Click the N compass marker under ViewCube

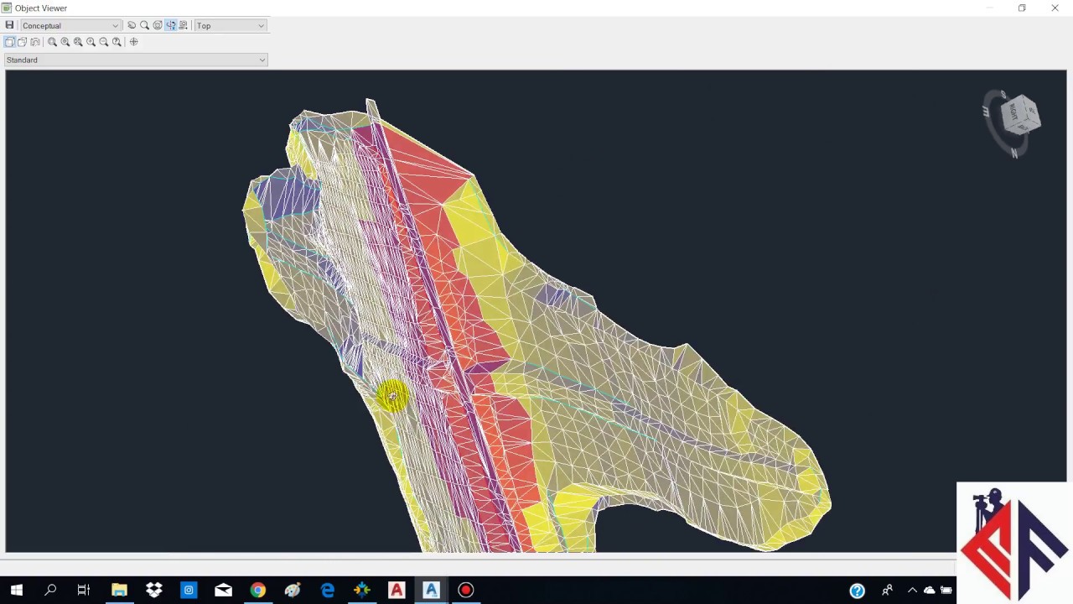coord(1014,153)
